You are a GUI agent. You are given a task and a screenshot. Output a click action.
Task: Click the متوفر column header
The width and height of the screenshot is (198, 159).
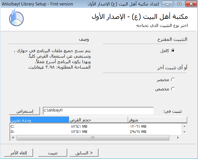[157, 120]
